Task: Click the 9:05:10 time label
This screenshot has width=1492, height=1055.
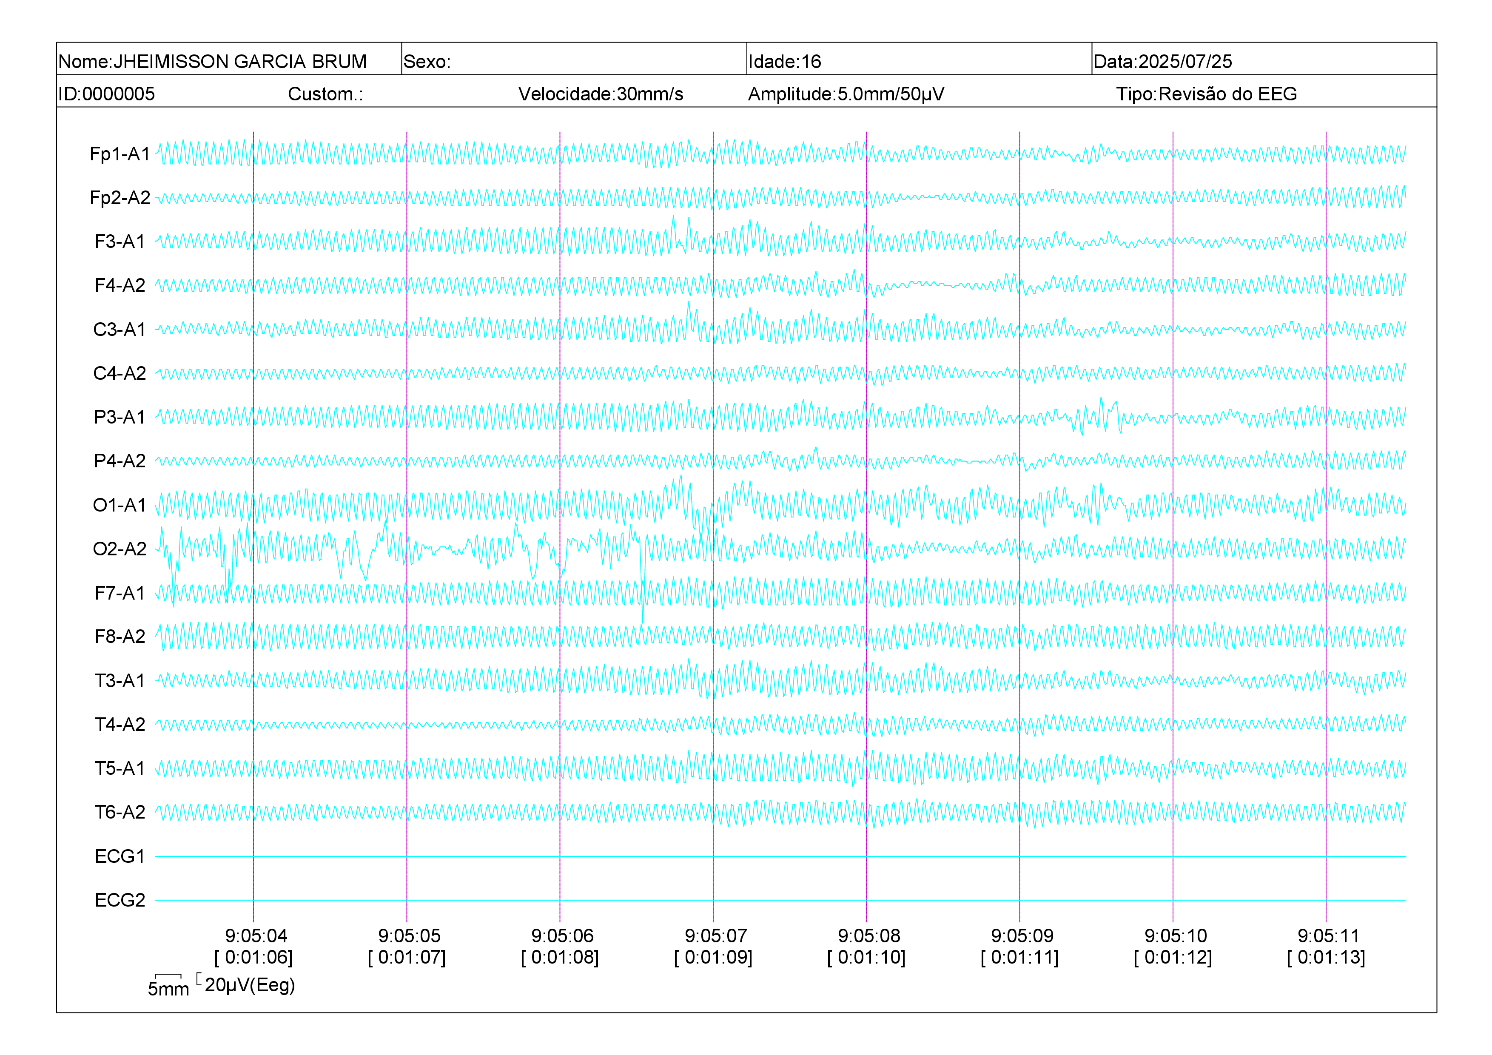Action: (x=1176, y=936)
